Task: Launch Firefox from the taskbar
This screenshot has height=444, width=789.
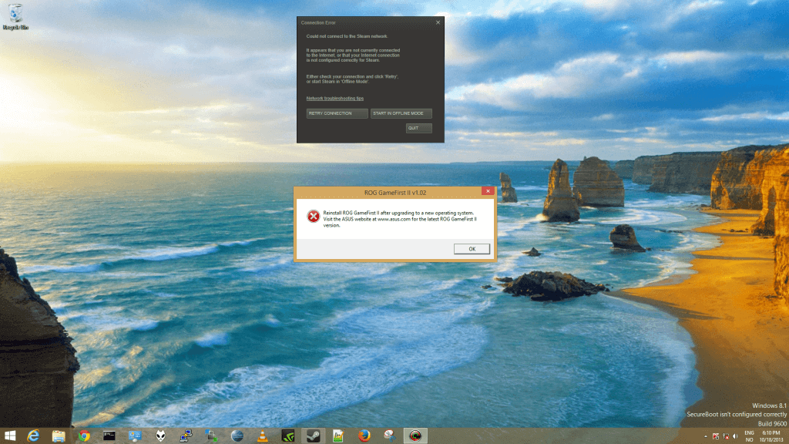Action: (x=364, y=436)
